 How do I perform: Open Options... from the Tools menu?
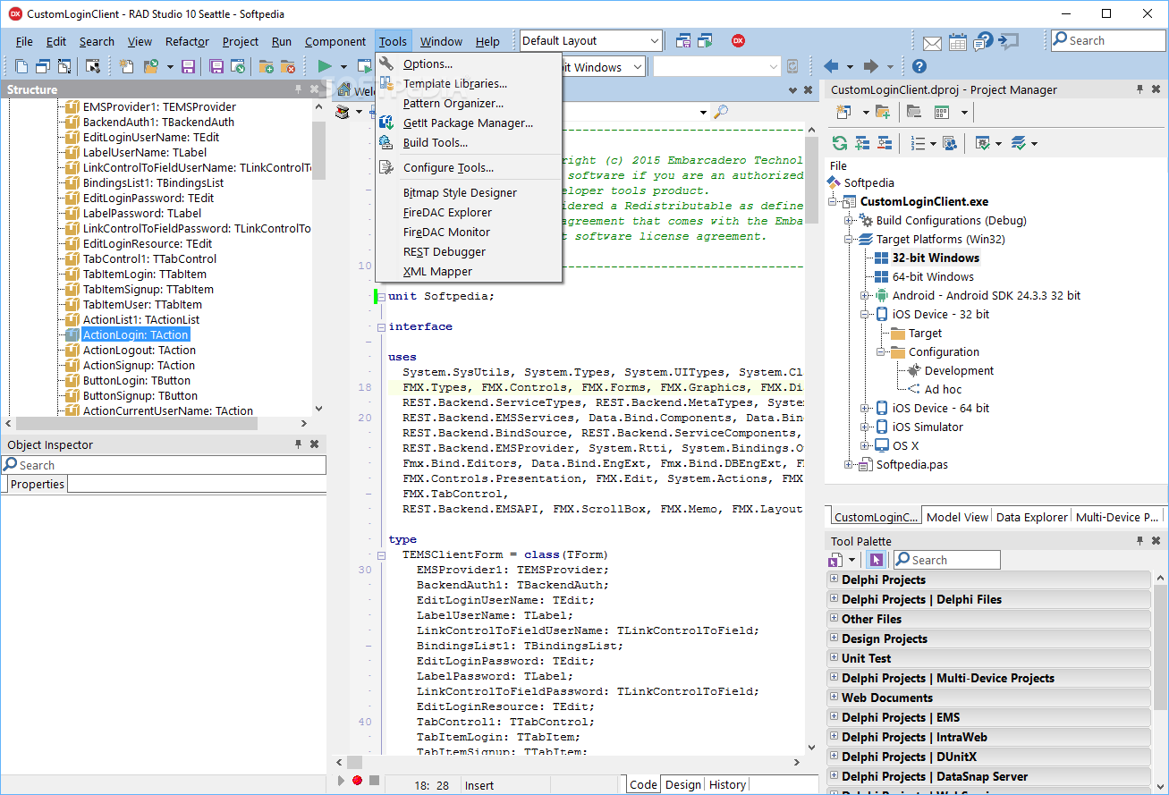[428, 63]
